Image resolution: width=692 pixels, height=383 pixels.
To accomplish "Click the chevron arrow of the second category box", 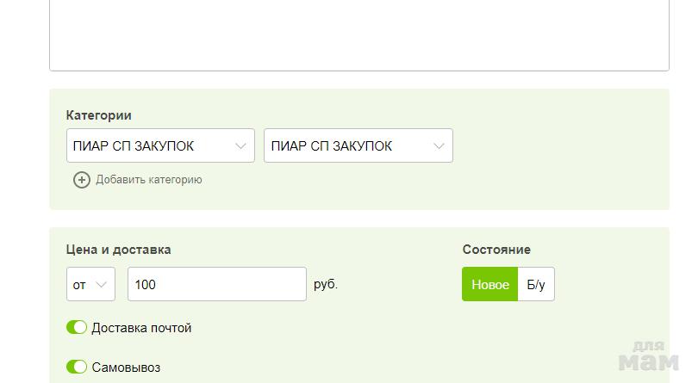I will (440, 146).
